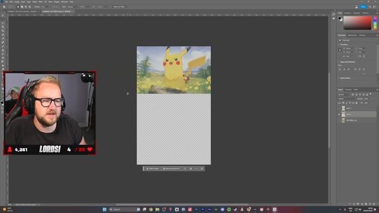Open the File menu

[7, 2]
